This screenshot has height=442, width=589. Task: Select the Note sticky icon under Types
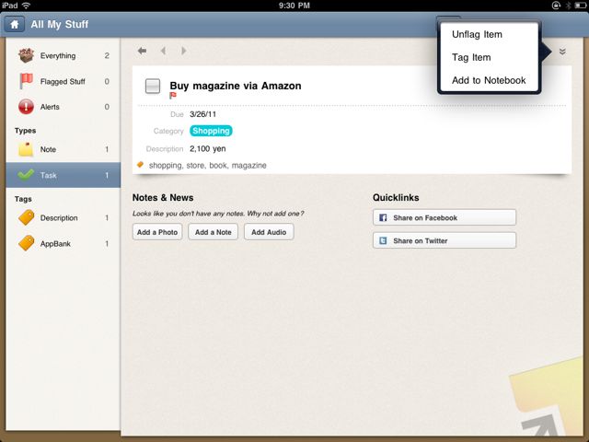(x=26, y=149)
